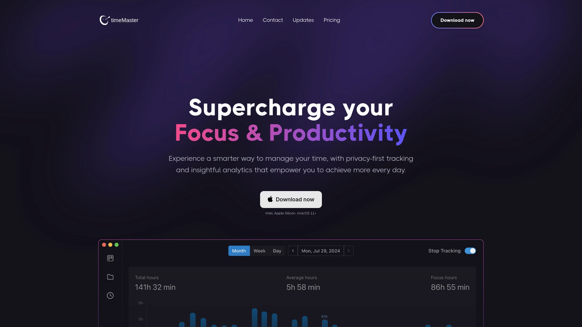Click the top-right Download now button
Viewport: 582px width, 327px height.
tap(457, 20)
